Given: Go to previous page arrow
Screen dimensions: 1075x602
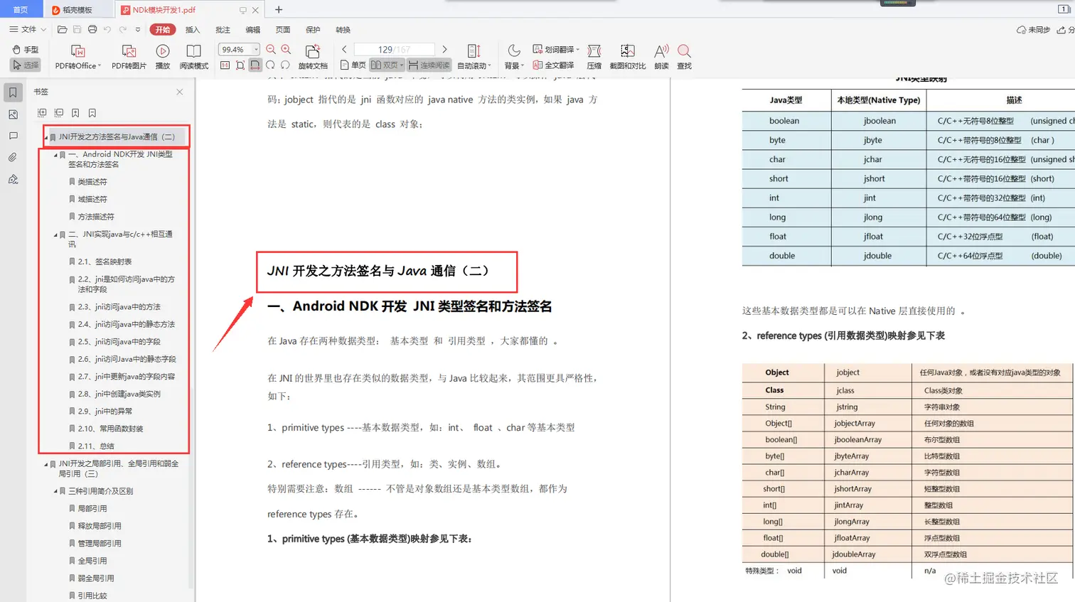Looking at the screenshot, I should point(344,49).
